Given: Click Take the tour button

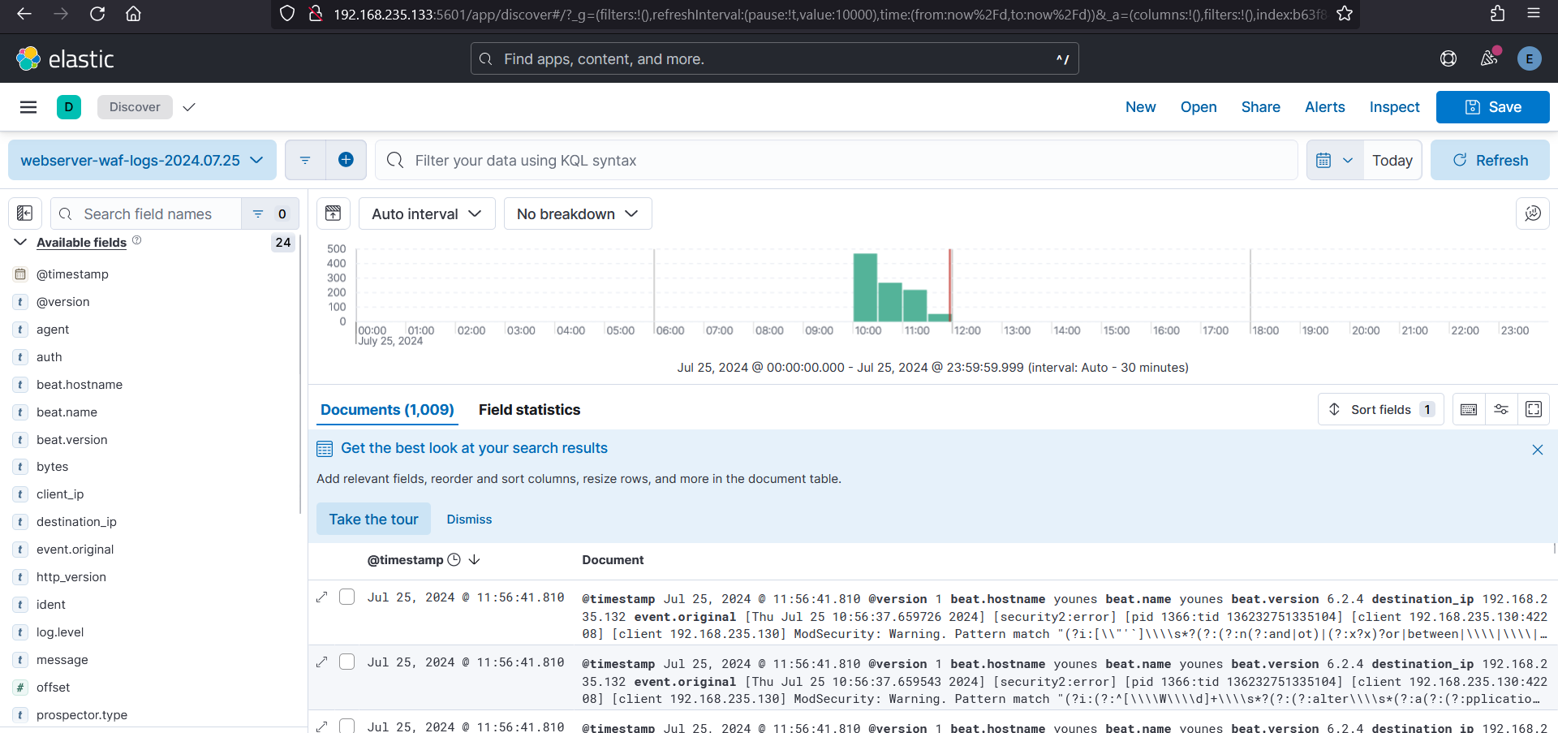Looking at the screenshot, I should tap(373, 519).
